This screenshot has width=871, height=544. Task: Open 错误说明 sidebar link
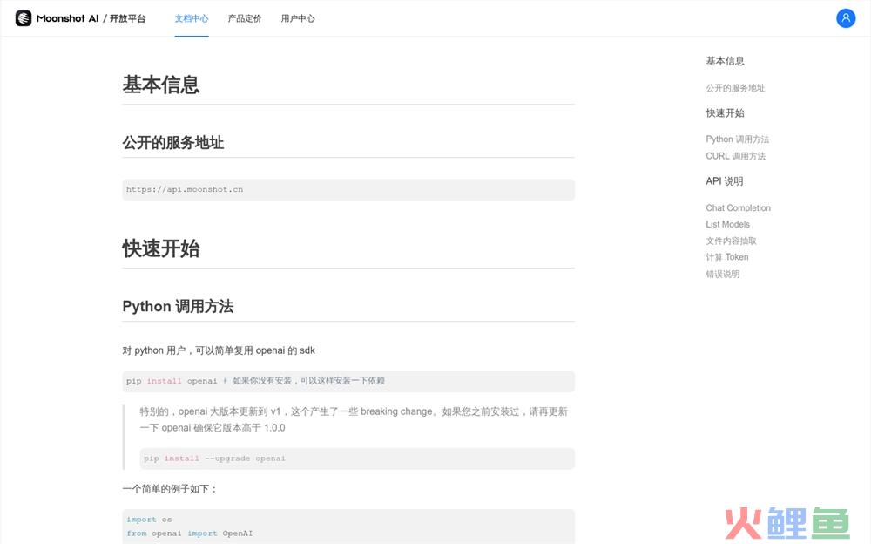pos(723,274)
